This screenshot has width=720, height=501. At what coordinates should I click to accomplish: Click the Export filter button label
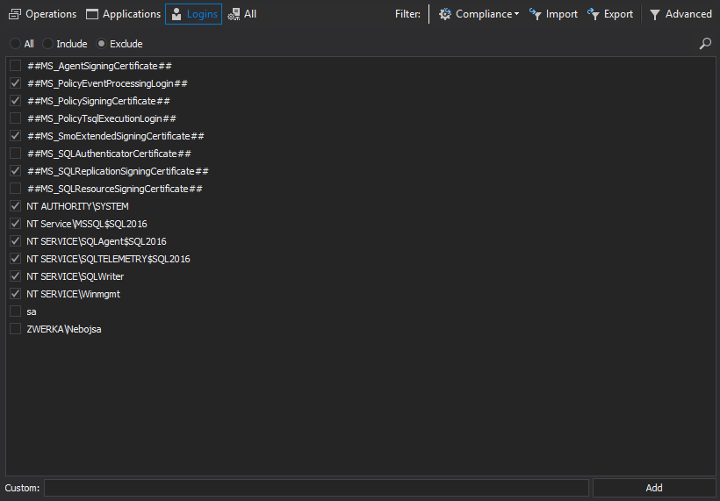(618, 14)
